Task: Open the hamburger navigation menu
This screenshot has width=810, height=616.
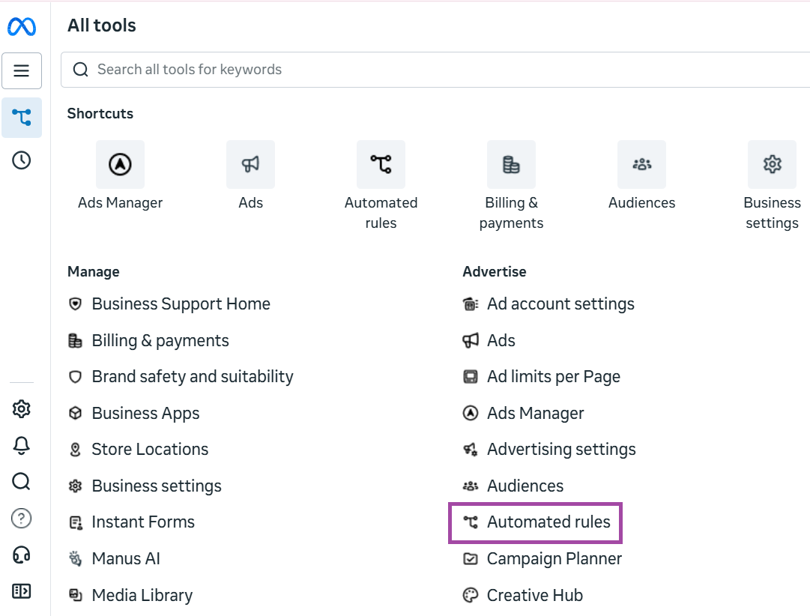Action: click(x=21, y=70)
